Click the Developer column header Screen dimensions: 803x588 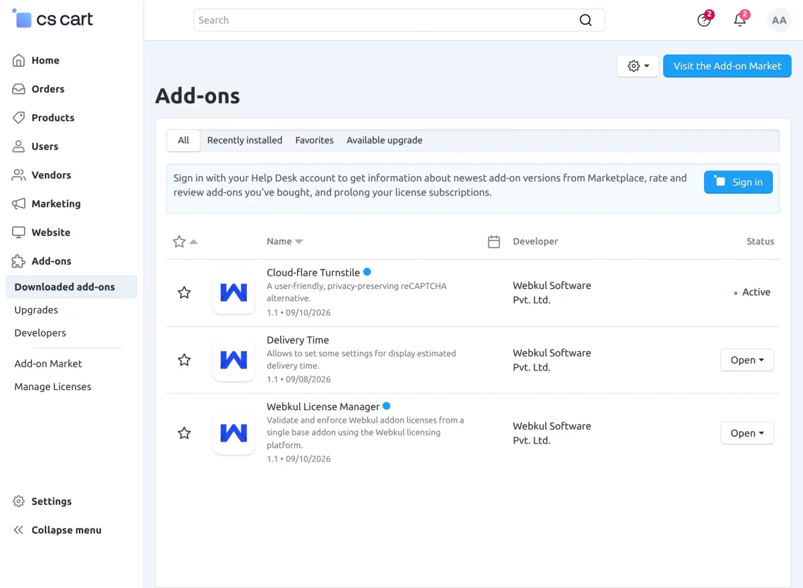pos(535,241)
